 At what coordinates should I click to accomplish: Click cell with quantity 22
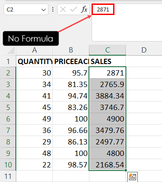coord(34,165)
